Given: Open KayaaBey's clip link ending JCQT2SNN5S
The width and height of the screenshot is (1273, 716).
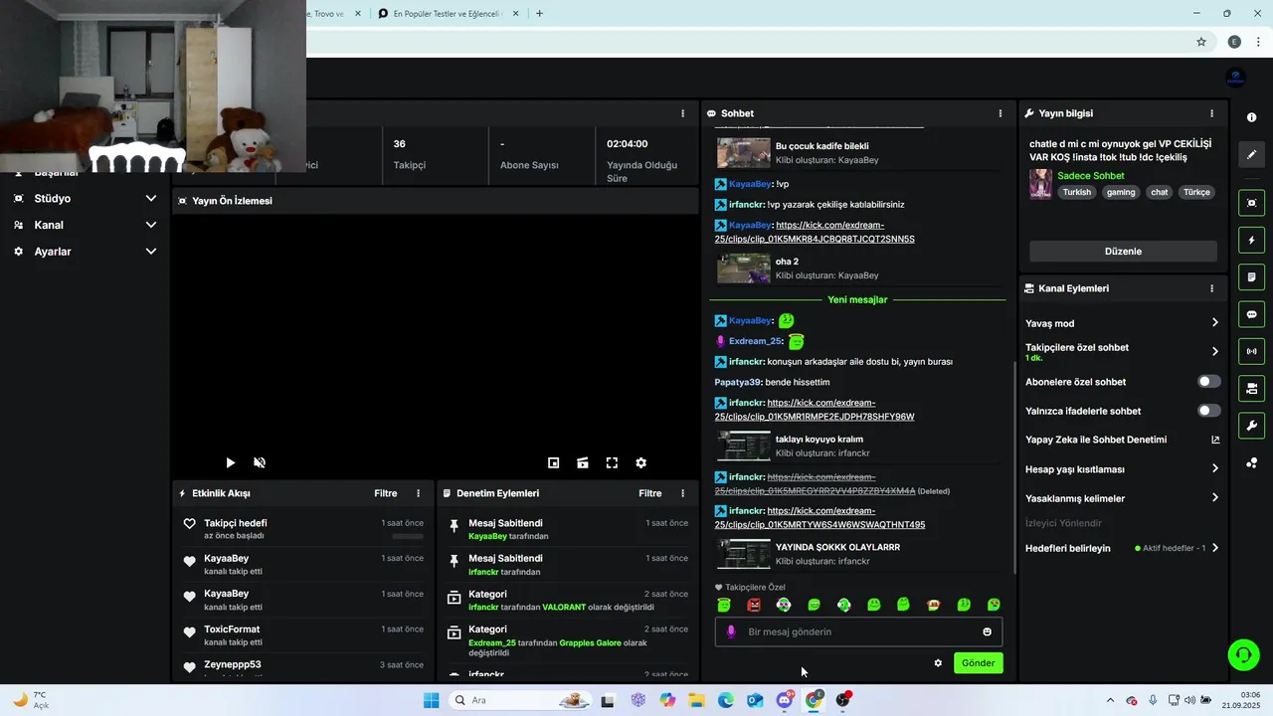Looking at the screenshot, I should pos(815,232).
